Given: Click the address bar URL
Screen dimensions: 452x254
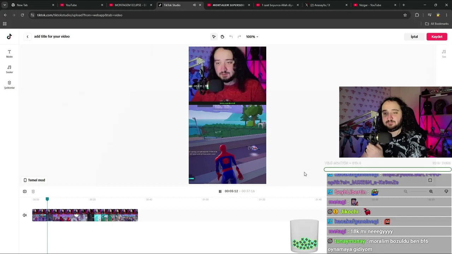Looking at the screenshot, I should [x=80, y=15].
